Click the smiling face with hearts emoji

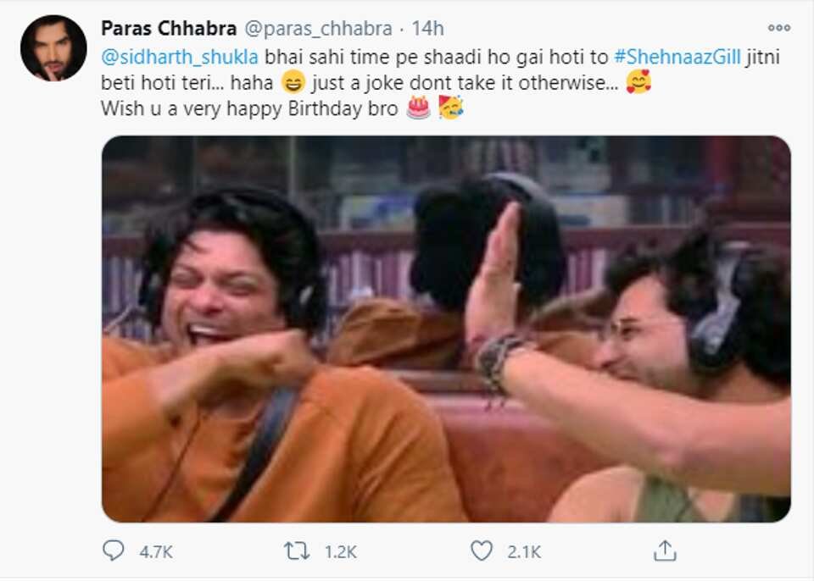click(638, 85)
